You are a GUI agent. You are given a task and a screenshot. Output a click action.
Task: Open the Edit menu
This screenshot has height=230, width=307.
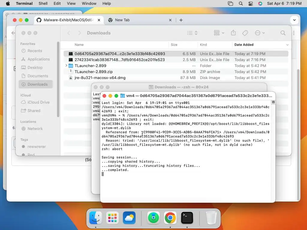[x=57, y=4]
